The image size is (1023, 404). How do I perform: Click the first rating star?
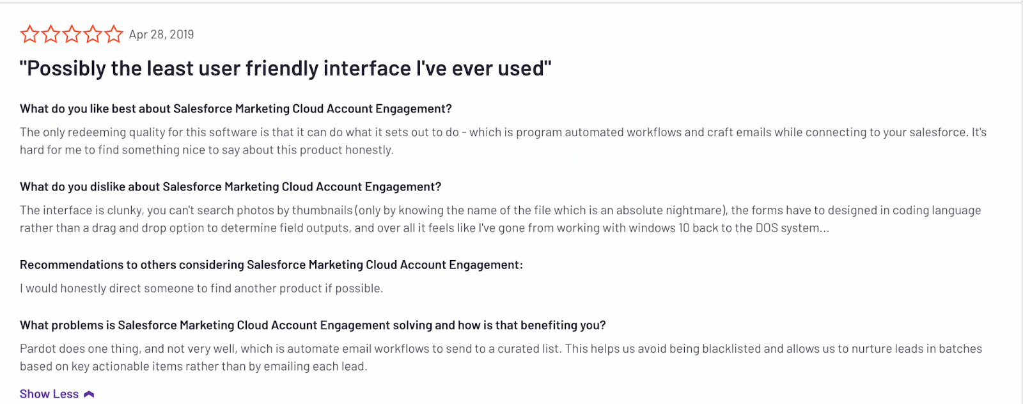click(x=29, y=34)
